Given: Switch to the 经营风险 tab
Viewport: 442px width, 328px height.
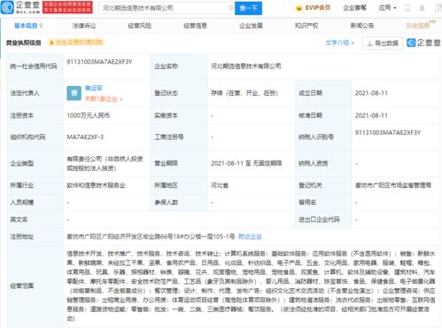Looking at the screenshot, I should (140, 26).
